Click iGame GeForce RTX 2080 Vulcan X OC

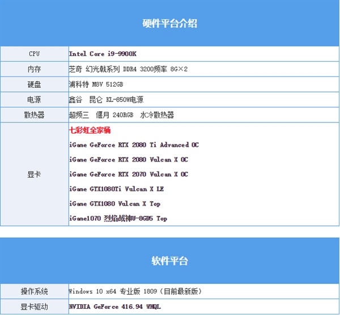click(x=129, y=160)
